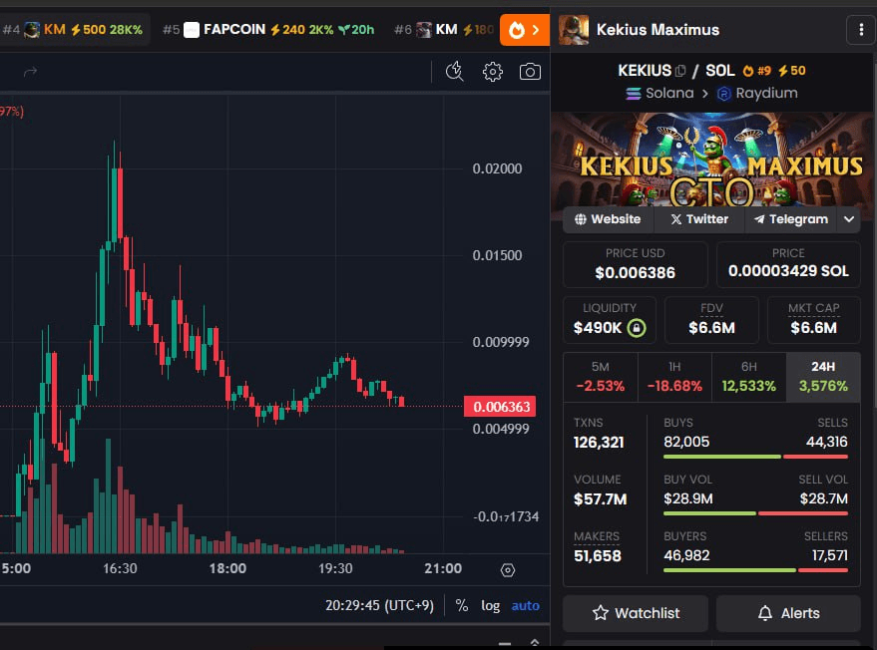Screen dimensions: 877x650
Task: Click the current price label 0.006363
Action: (x=500, y=407)
